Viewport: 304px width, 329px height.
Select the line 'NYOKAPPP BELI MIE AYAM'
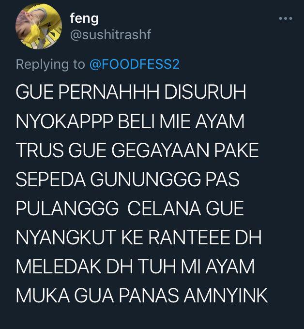(130, 121)
